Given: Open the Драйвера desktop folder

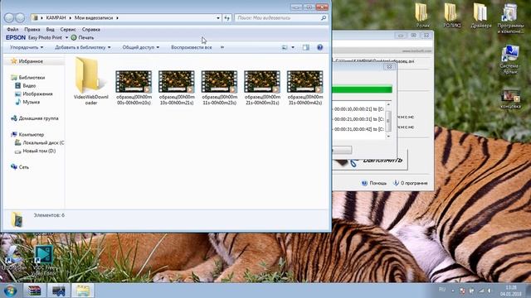Looking at the screenshot, I should coord(481,16).
